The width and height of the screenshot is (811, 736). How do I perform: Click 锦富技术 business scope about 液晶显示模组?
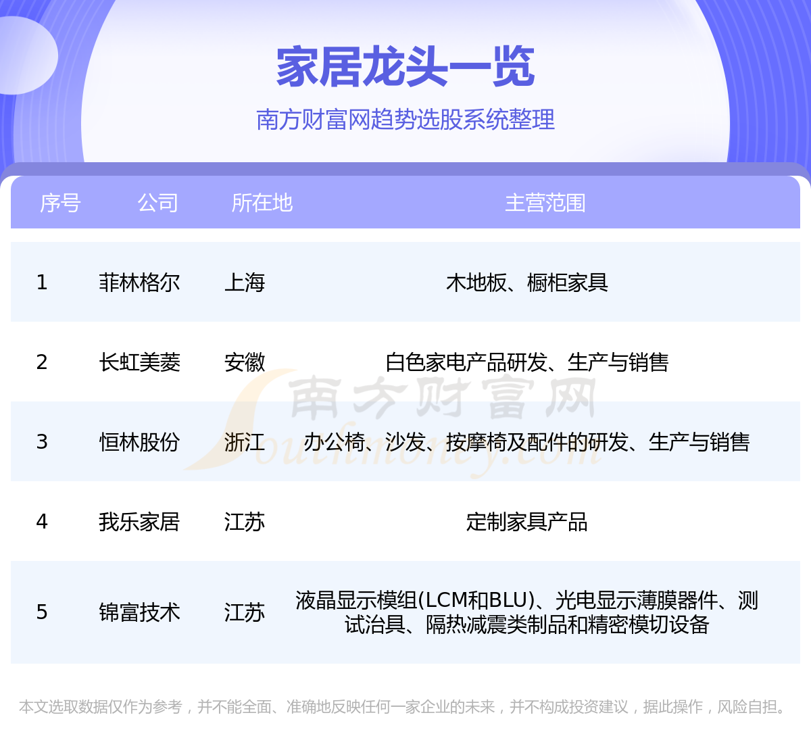tap(527, 612)
